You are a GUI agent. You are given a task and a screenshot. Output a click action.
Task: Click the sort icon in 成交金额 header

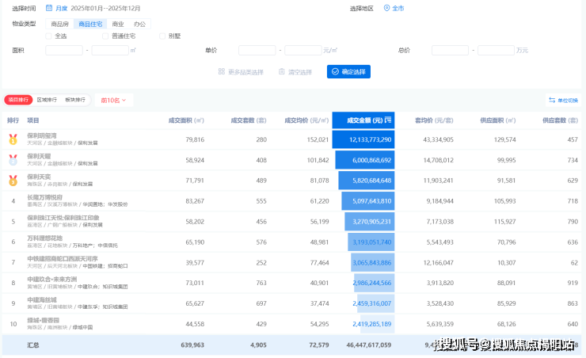(x=388, y=120)
